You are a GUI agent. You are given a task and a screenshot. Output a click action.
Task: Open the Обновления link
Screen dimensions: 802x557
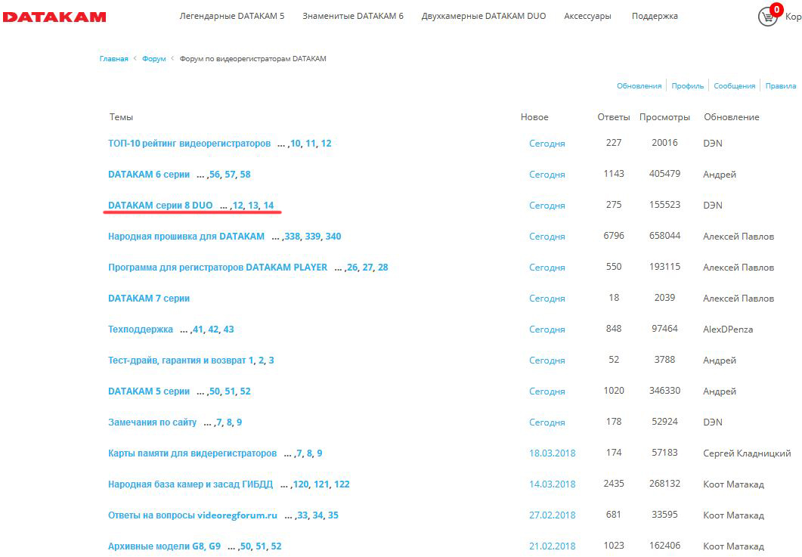pos(639,86)
